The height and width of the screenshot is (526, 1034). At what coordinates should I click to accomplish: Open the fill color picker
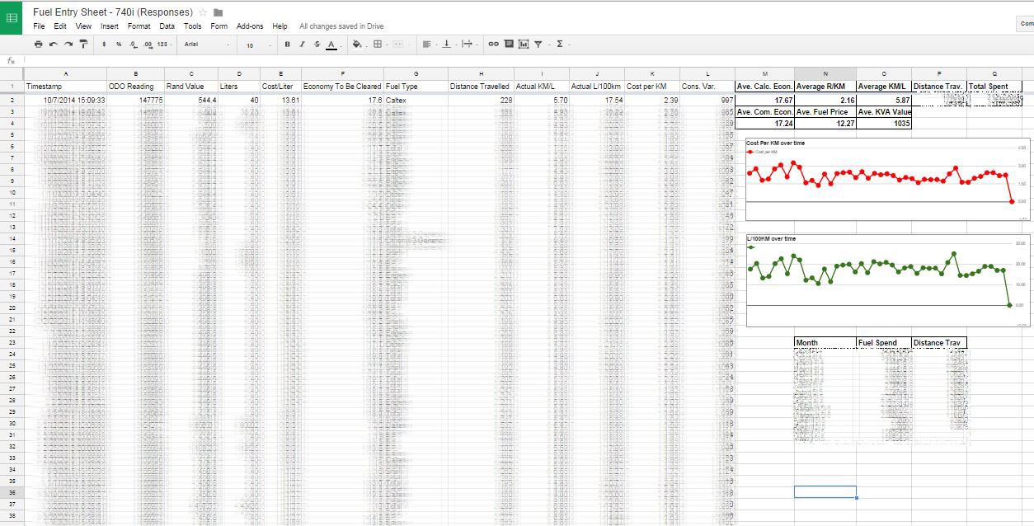pyautogui.click(x=357, y=45)
